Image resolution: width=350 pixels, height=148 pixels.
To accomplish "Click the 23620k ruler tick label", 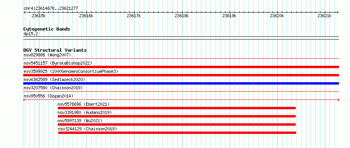I will coord(277,16).
